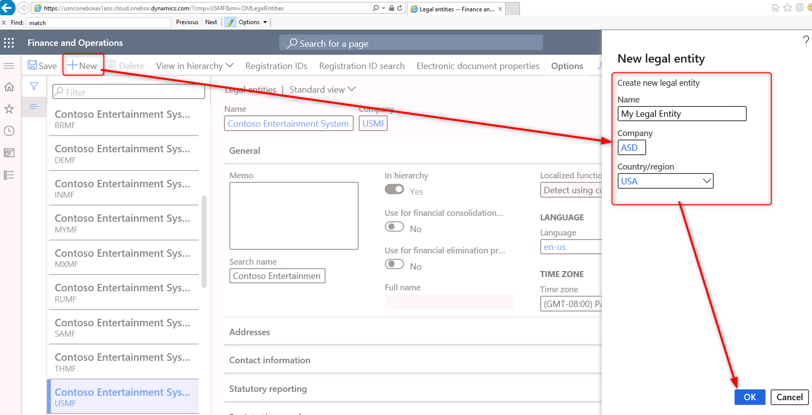Viewport: 812px width, 415px height.
Task: Open the app launcher waffle menu
Action: [9, 43]
